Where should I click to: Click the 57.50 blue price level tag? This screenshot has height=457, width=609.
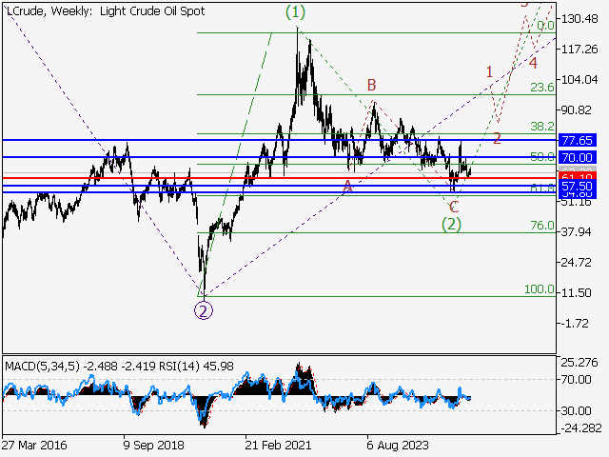click(x=577, y=188)
